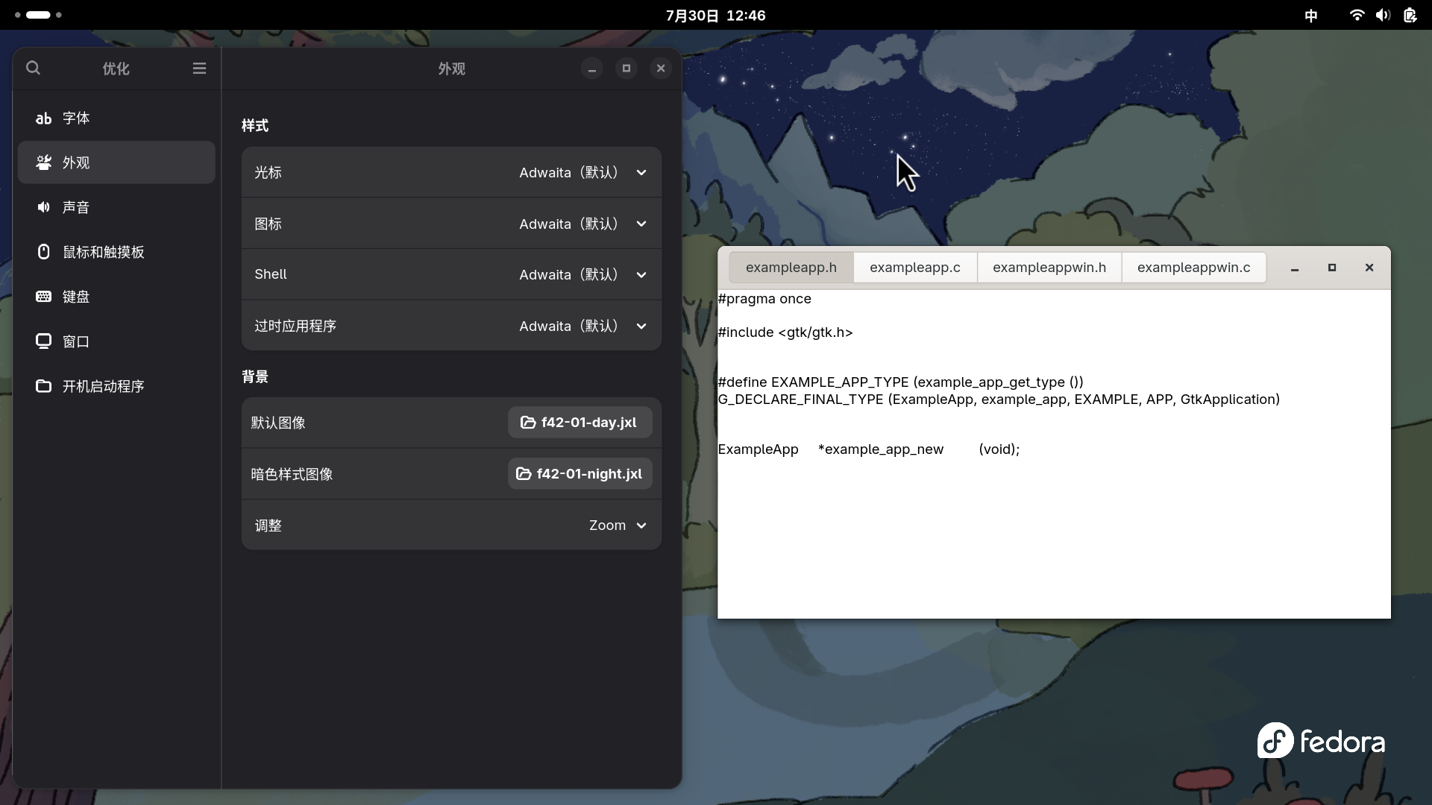Change the 调整 Zoom adjustment dropdown
Image resolution: width=1432 pixels, height=805 pixels.
pyautogui.click(x=617, y=525)
